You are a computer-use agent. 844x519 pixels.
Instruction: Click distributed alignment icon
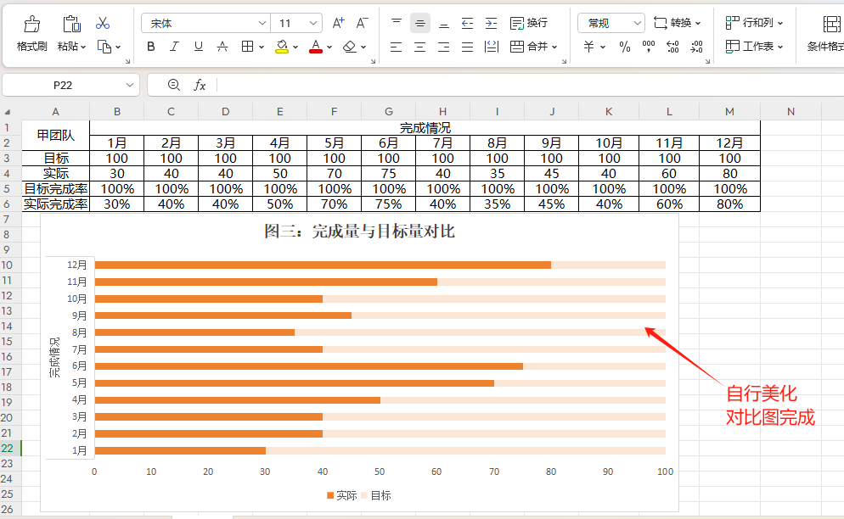pyautogui.click(x=492, y=47)
